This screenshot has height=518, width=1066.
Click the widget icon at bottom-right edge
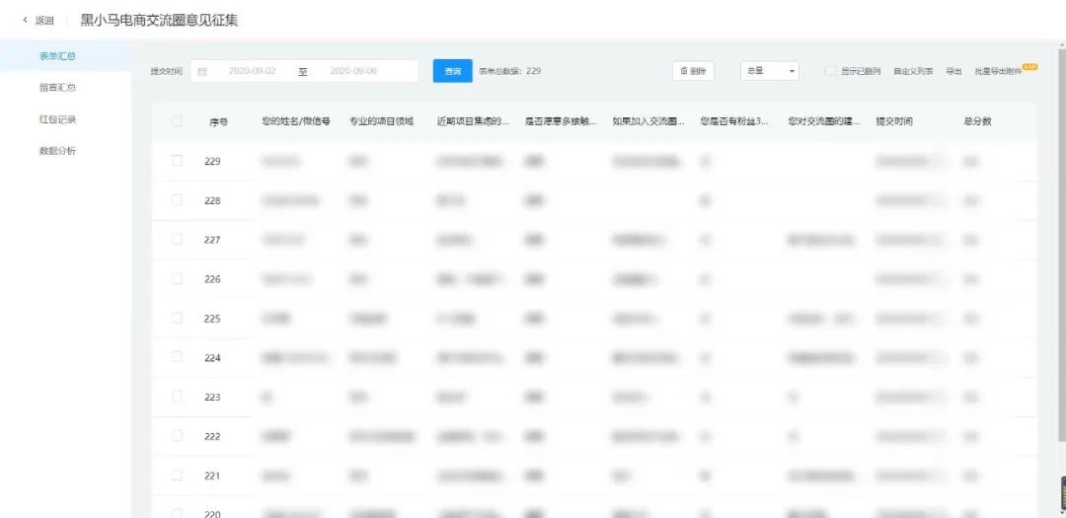pyautogui.click(x=1061, y=493)
